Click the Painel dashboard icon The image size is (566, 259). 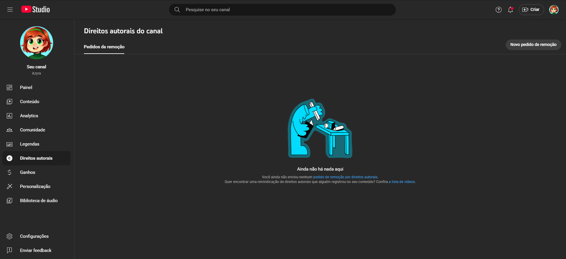click(10, 88)
